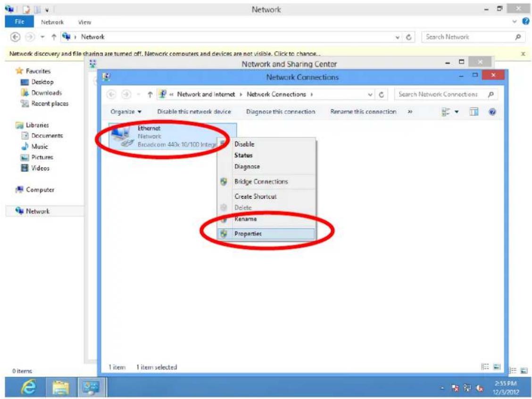Open the Organize dropdown
The image size is (532, 399).
(126, 112)
